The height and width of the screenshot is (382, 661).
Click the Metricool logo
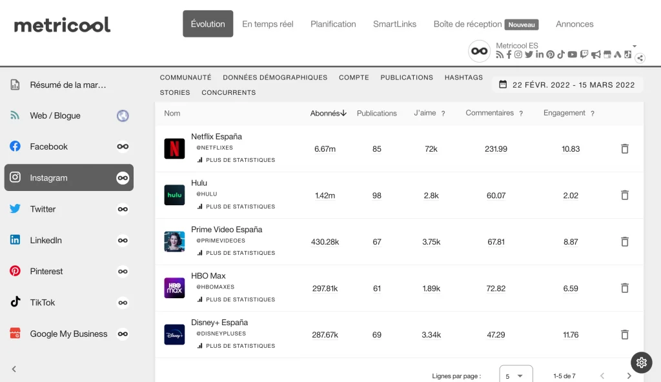click(x=62, y=25)
